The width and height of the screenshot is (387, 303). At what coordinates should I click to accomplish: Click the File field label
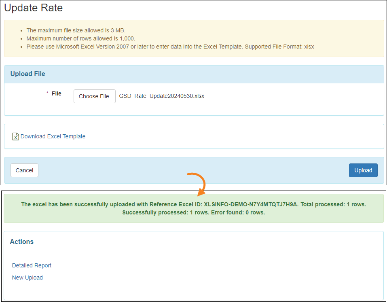[57, 93]
